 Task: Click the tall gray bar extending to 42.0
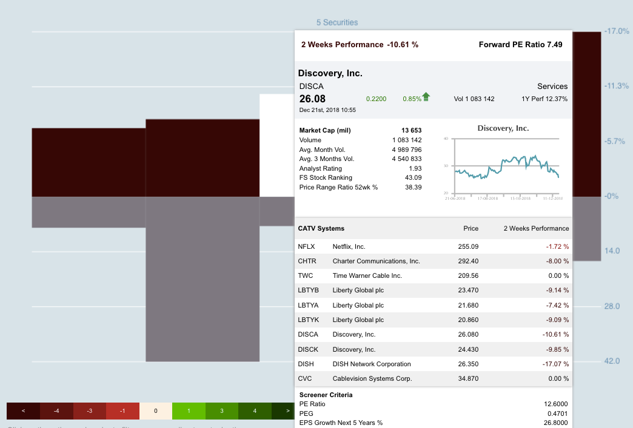[x=203, y=279]
